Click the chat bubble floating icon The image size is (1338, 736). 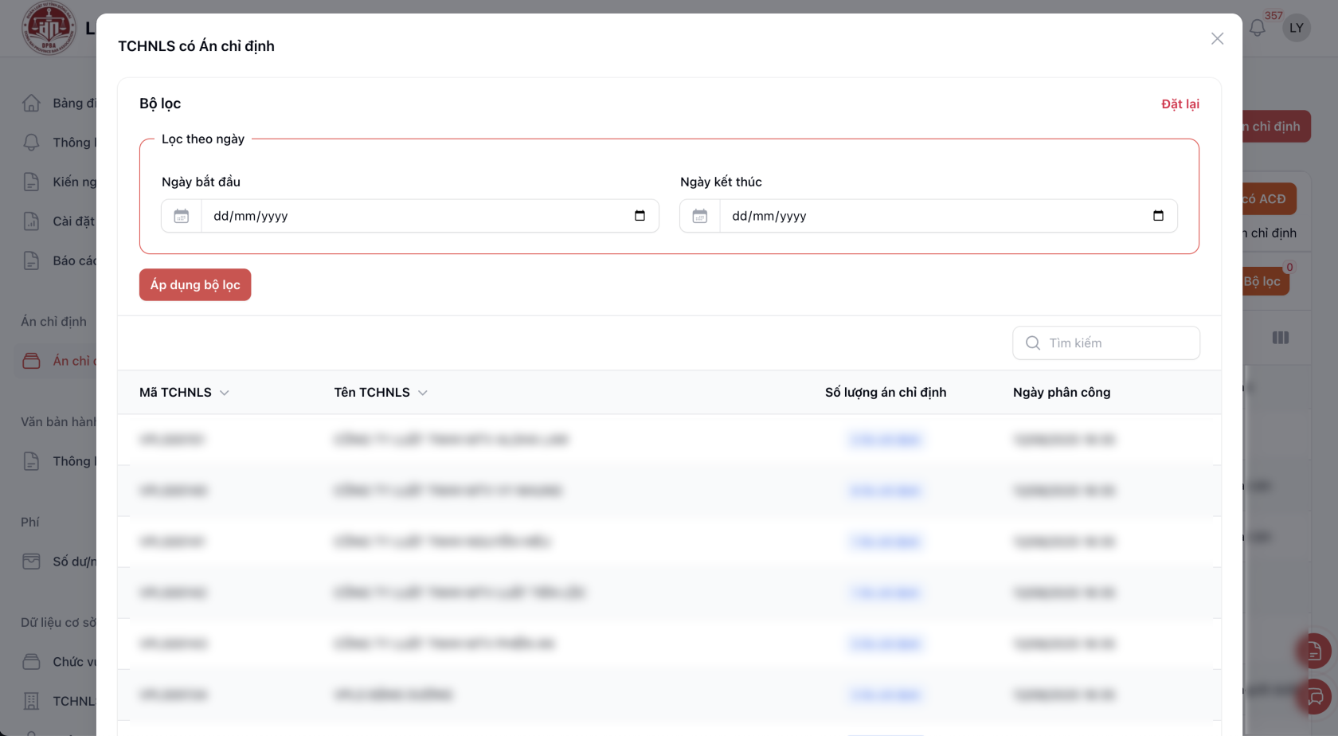tap(1315, 697)
